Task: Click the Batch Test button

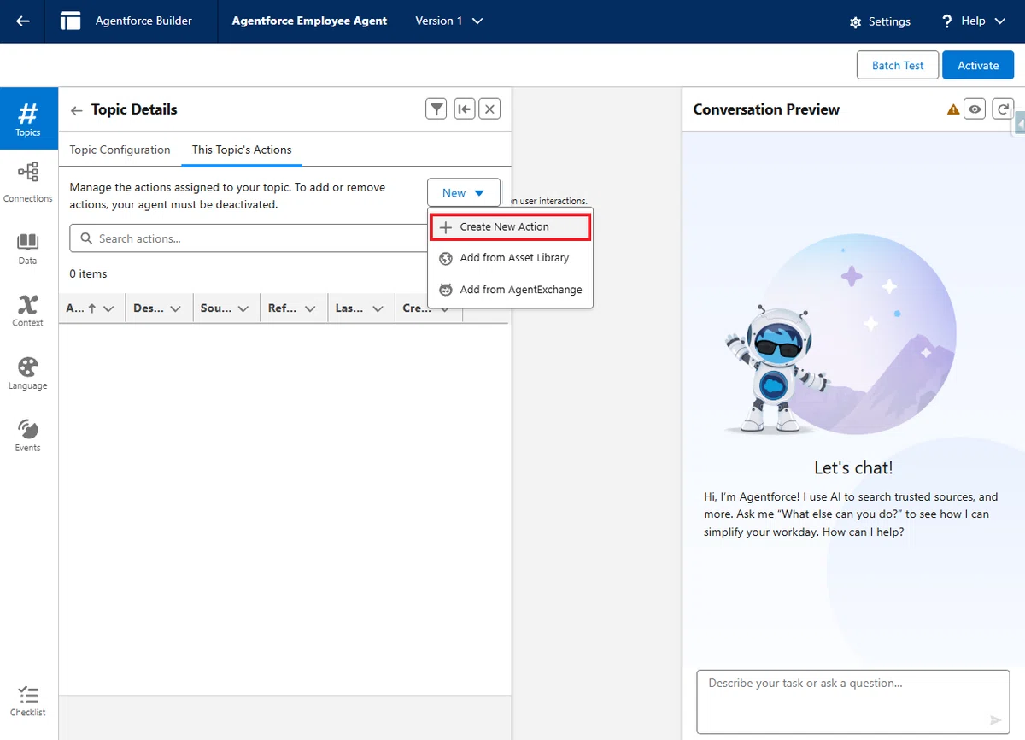Action: (x=898, y=65)
